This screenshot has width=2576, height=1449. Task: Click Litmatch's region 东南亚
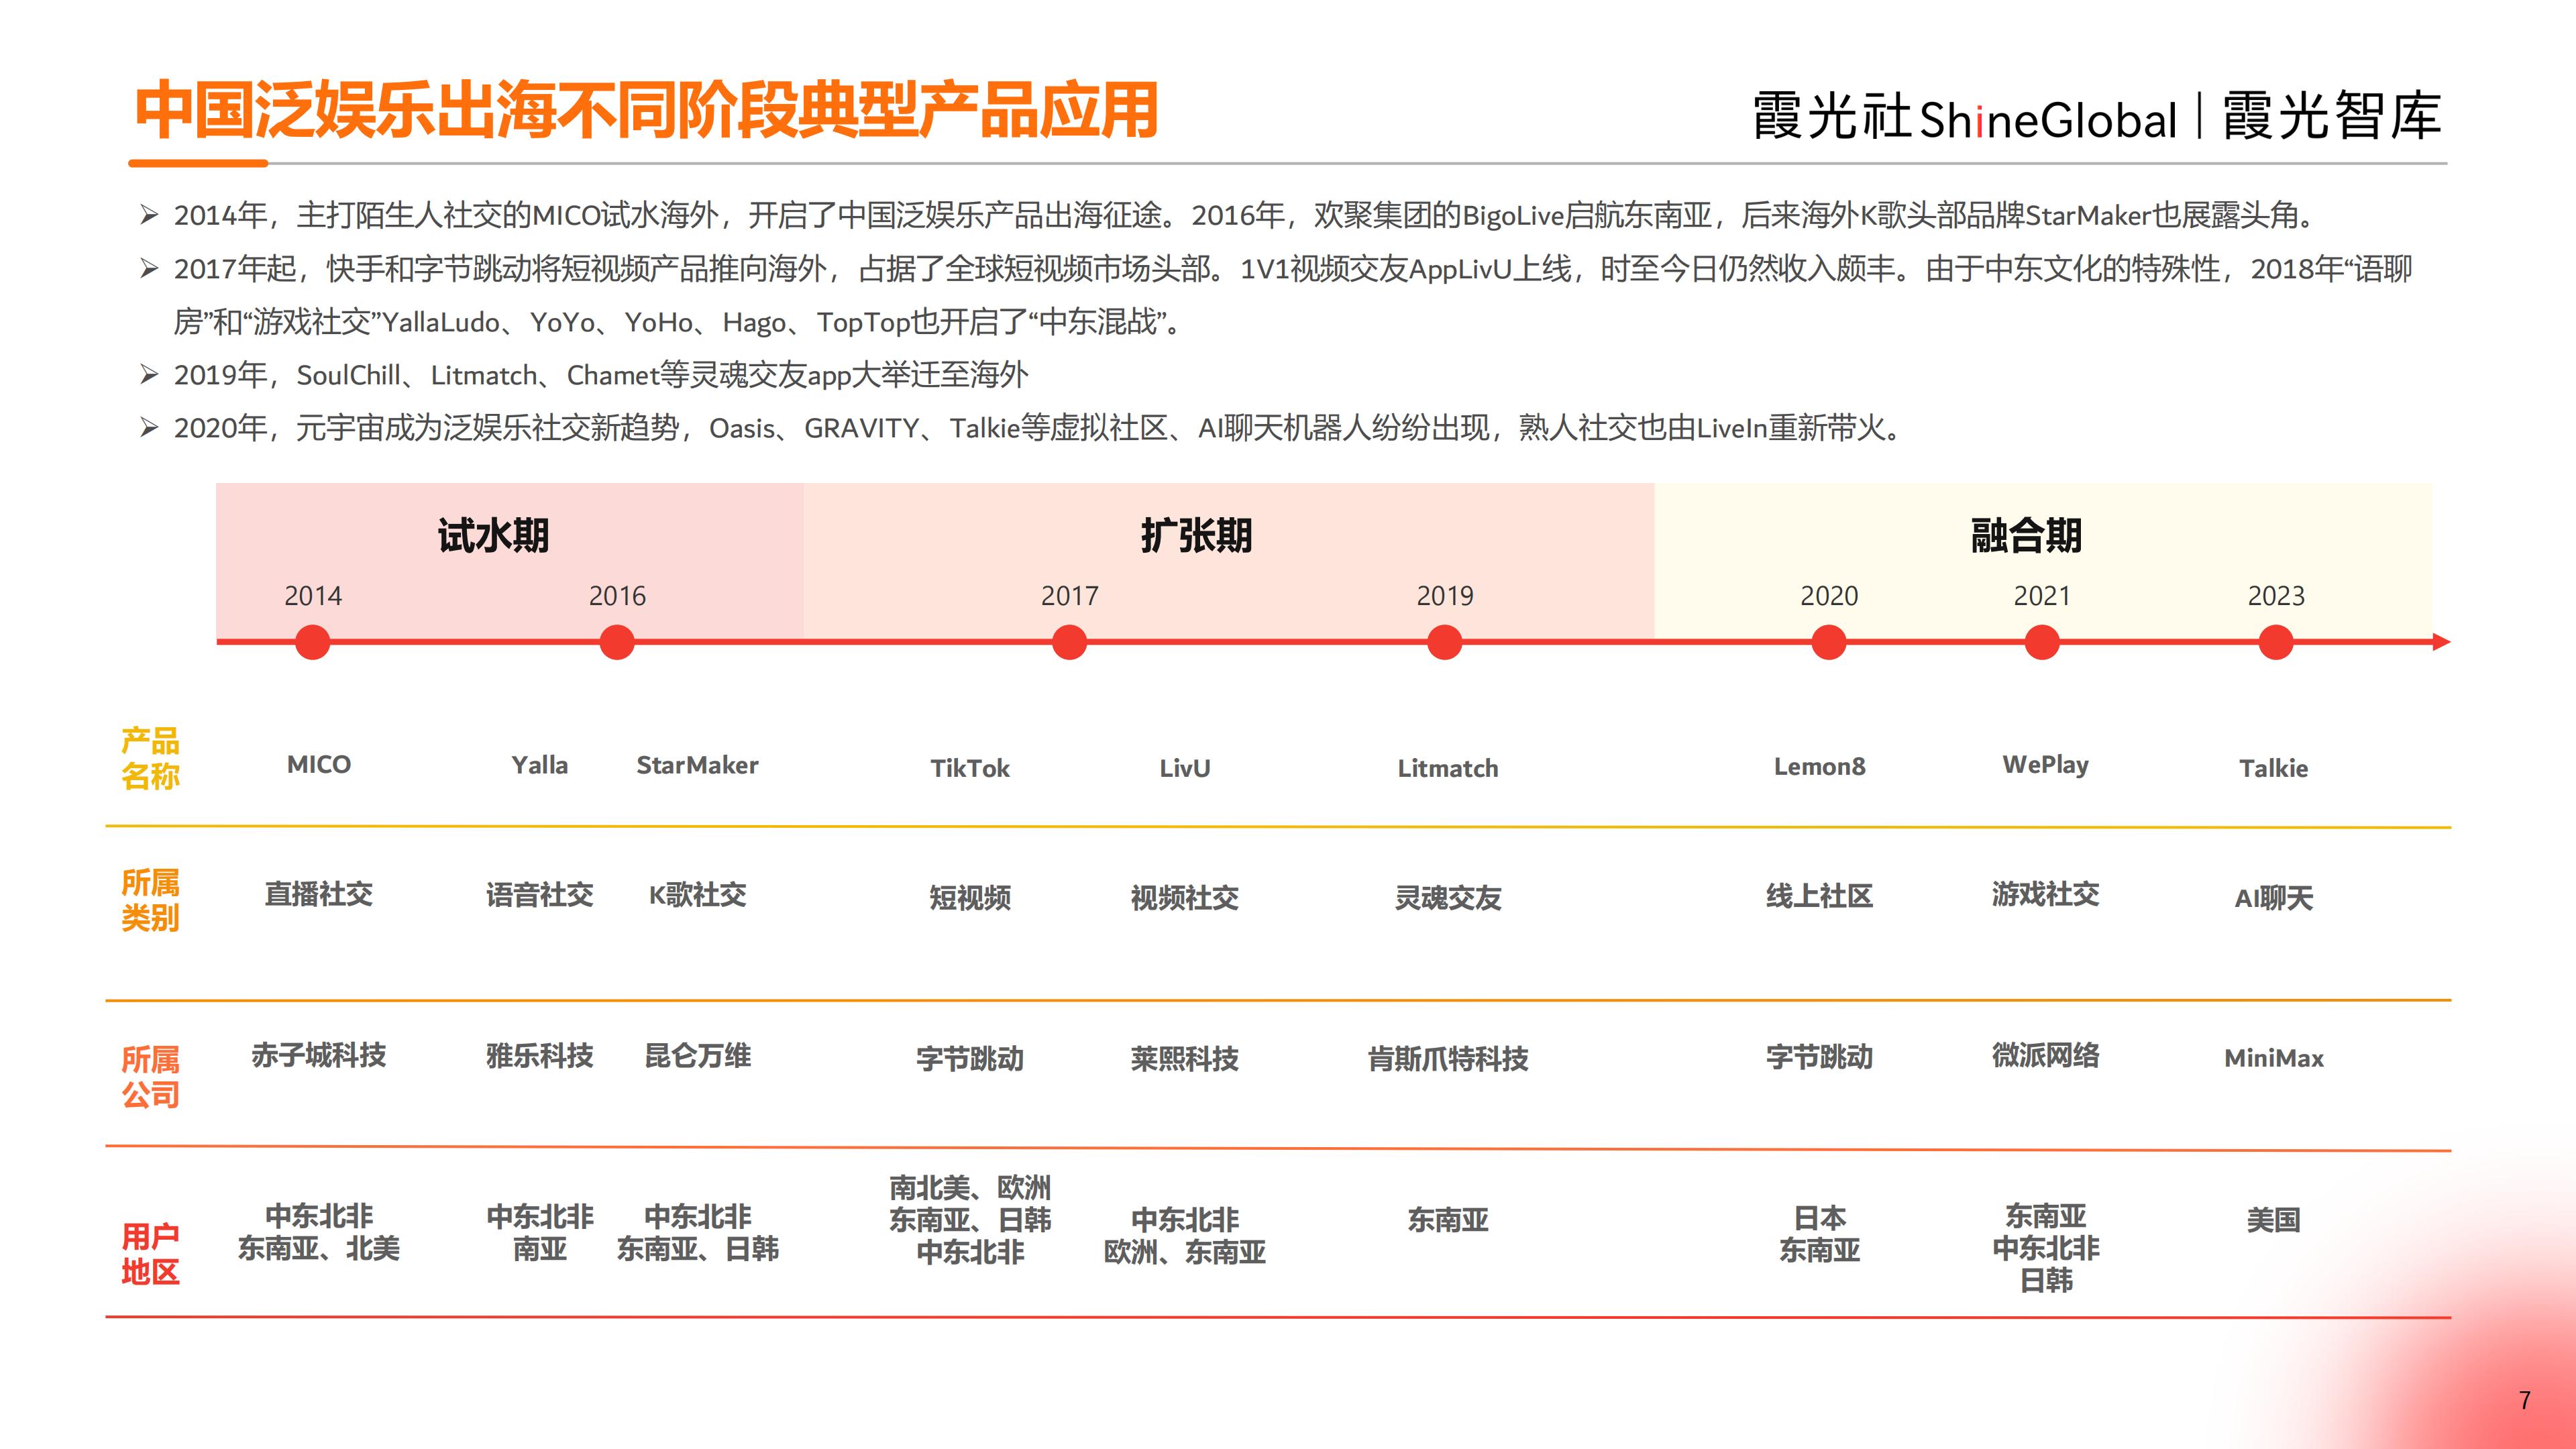tap(1448, 1220)
